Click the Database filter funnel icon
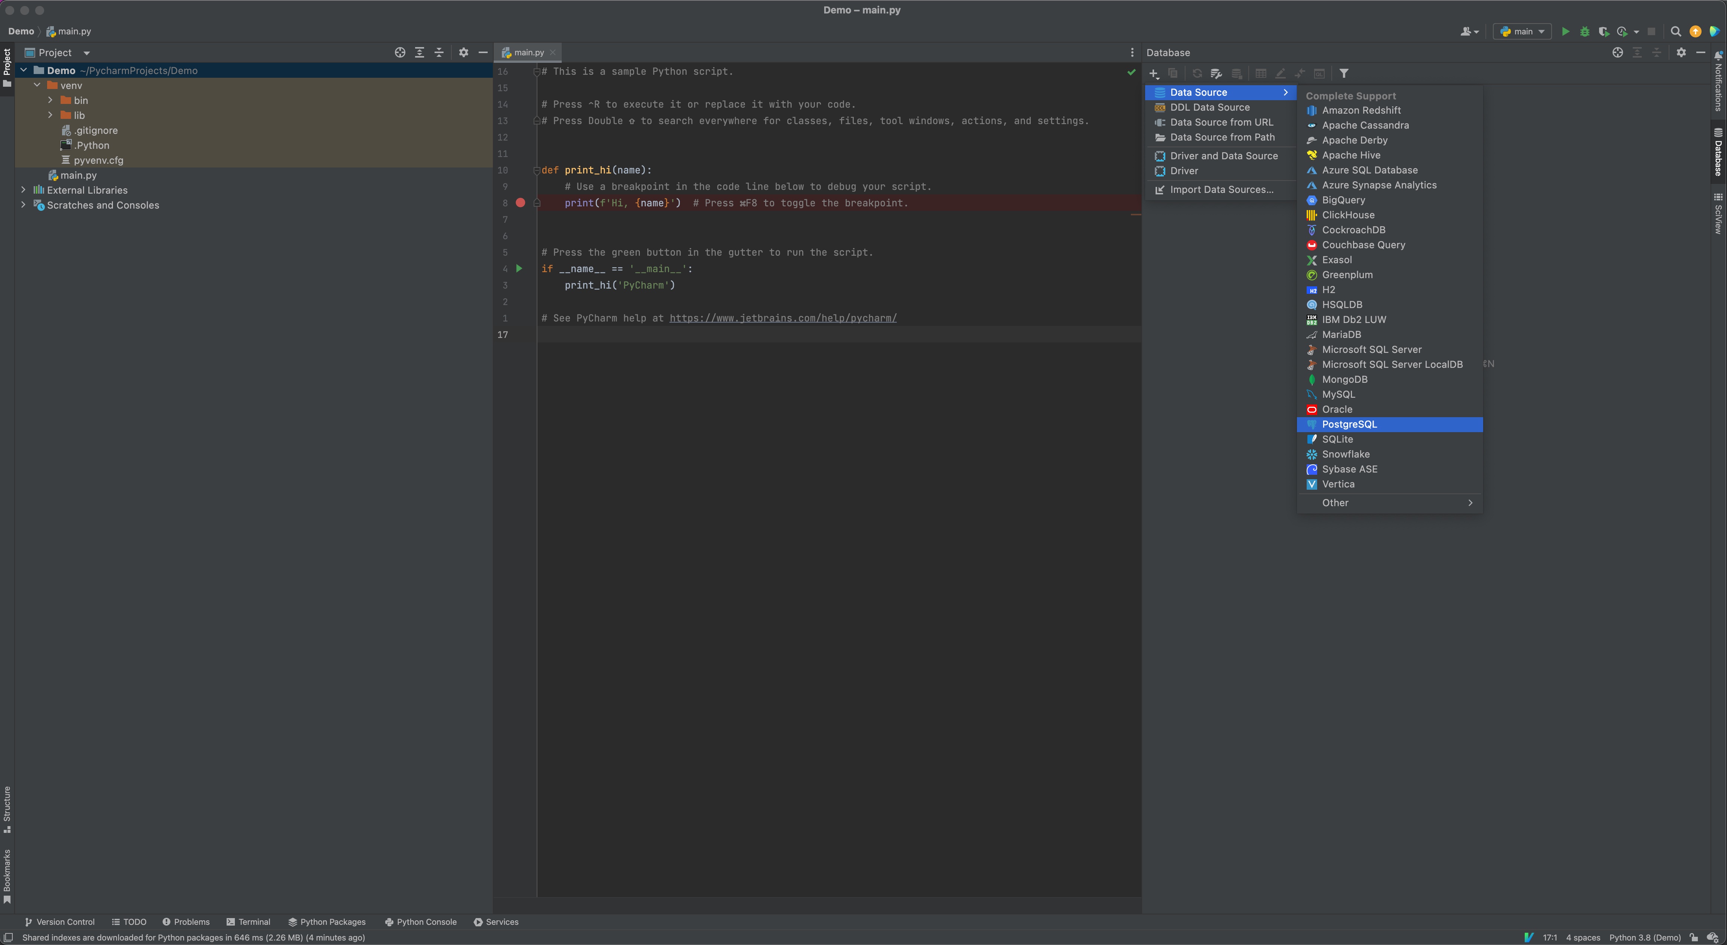The image size is (1727, 945). [1344, 74]
